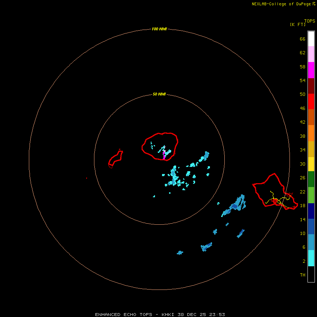
Task: Click the yellow 34 kft legend swatch
Action: [x=311, y=164]
